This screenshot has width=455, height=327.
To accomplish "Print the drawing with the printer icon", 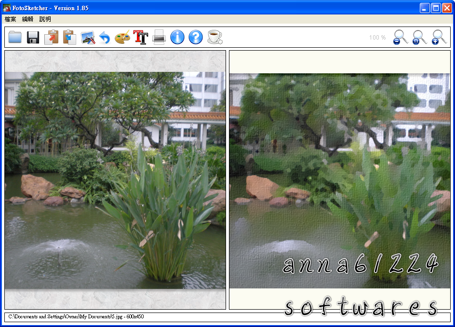I will (x=159, y=37).
